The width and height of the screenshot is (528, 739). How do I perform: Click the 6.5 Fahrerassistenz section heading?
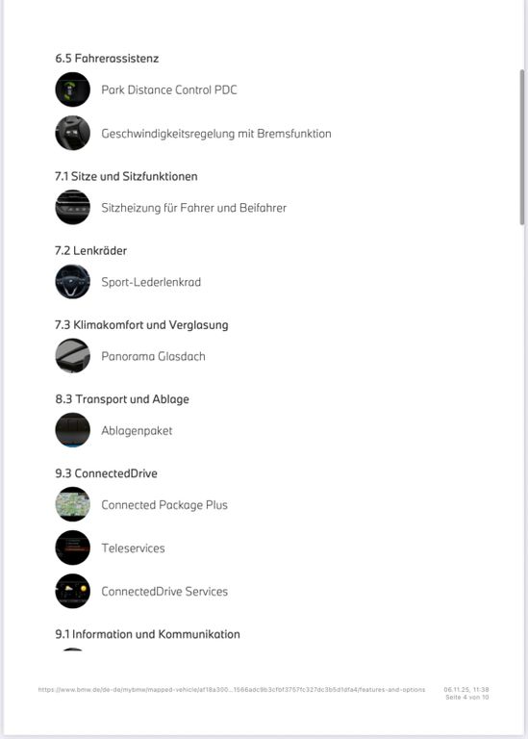coord(107,59)
